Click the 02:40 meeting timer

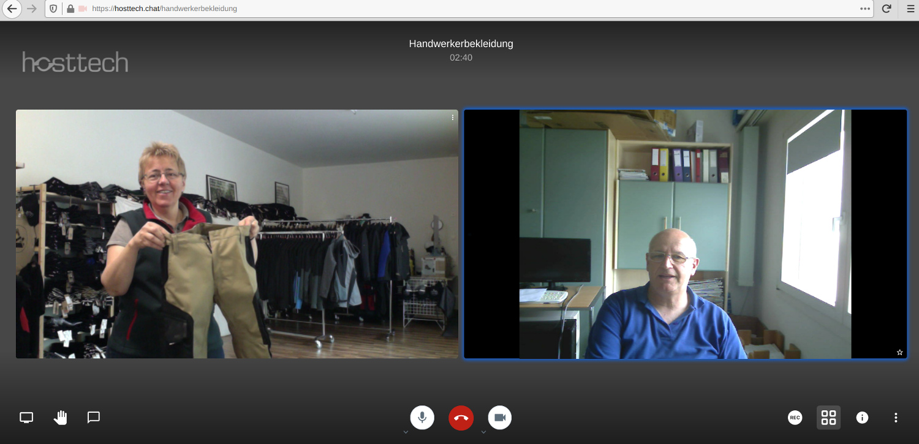tap(461, 58)
